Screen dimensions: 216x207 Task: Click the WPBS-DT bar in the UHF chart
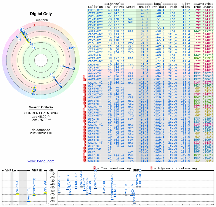pos(134,203)
